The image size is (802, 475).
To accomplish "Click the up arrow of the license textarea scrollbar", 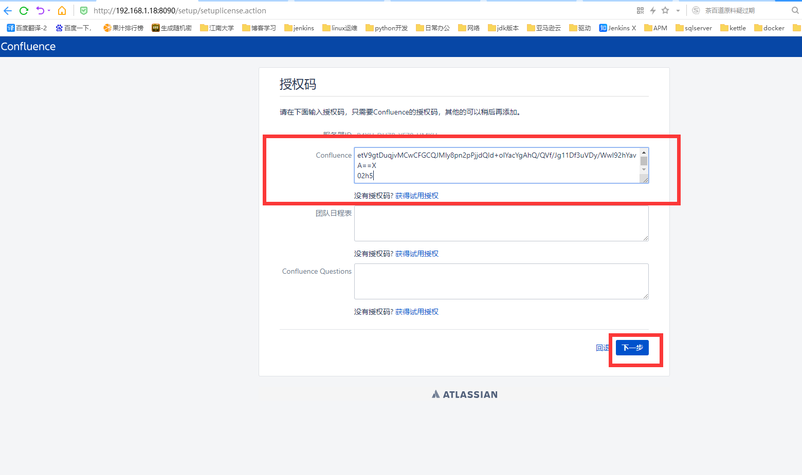I will coord(644,153).
